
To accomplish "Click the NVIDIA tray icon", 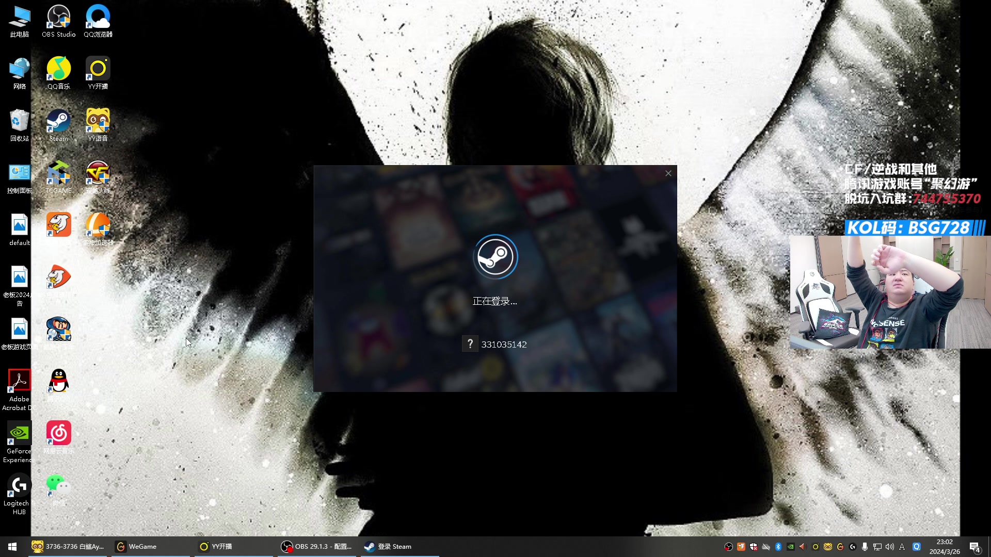I will (x=791, y=547).
